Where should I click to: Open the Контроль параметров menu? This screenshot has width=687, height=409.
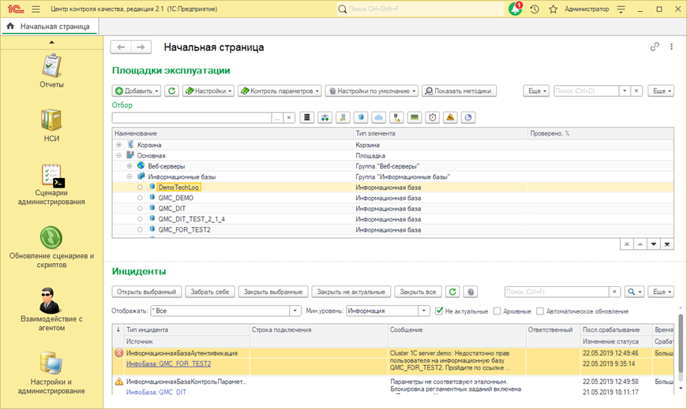280,91
